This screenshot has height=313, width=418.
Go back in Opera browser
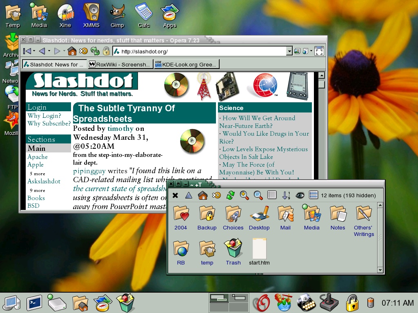tap(42, 51)
